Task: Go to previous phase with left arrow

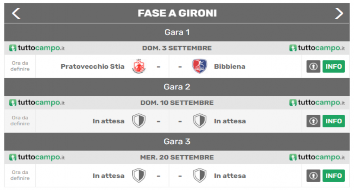Action: (x=16, y=13)
